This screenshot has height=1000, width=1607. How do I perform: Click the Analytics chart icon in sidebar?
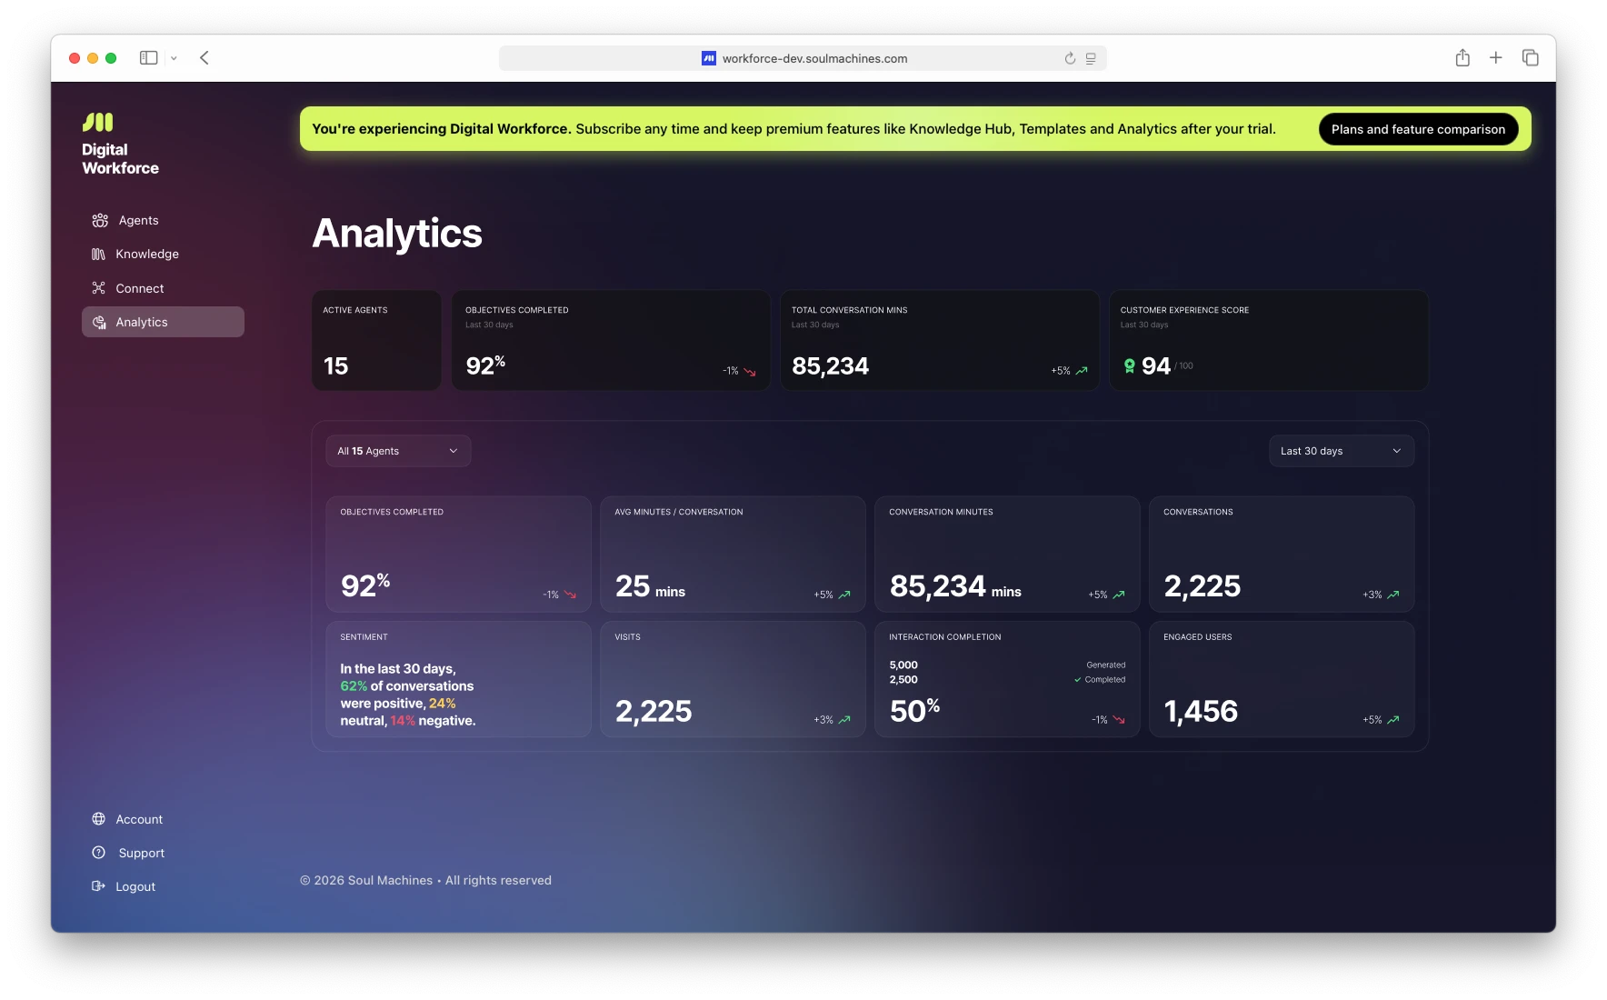98,322
